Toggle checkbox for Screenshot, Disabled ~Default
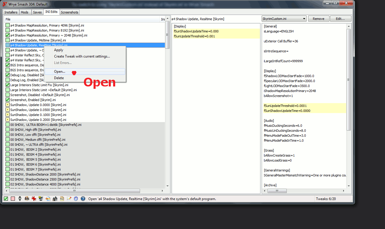 pyautogui.click(x=8, y=95)
